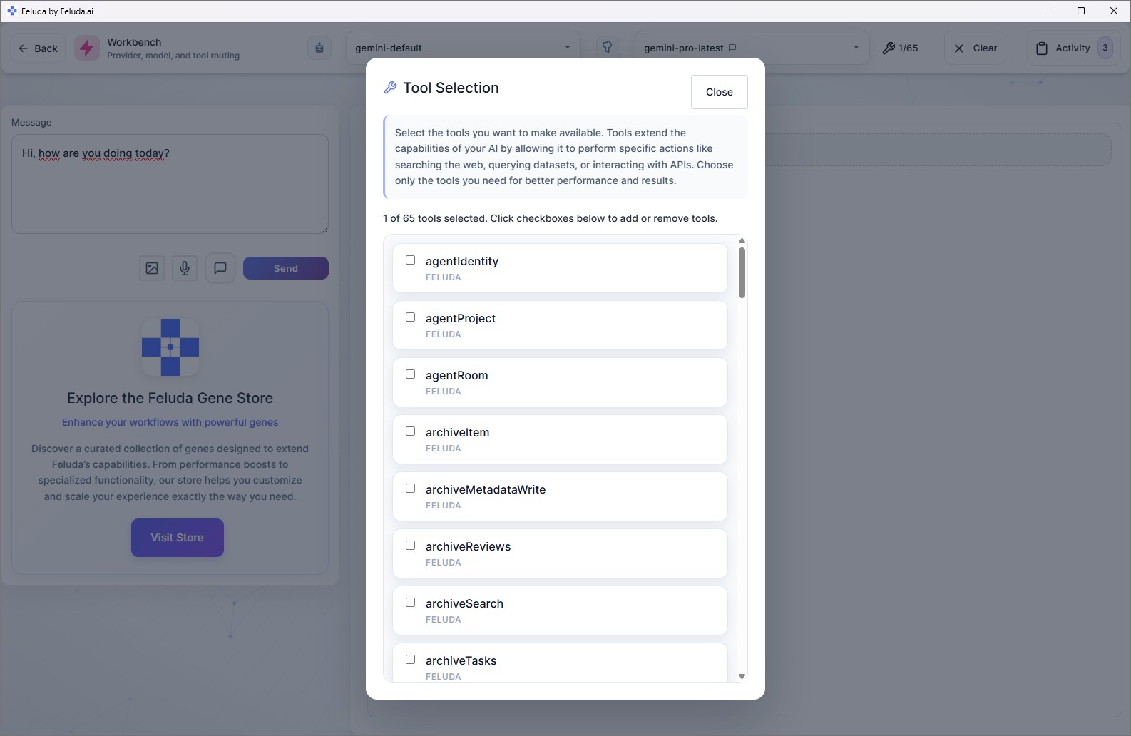Click the Activity count badge 3
1131x736 pixels.
click(1105, 48)
